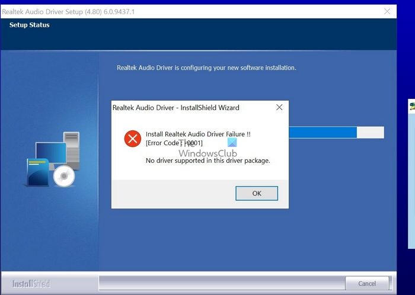Click the InstallShield logo
Viewport: 415px width, 295px height.
(x=31, y=284)
